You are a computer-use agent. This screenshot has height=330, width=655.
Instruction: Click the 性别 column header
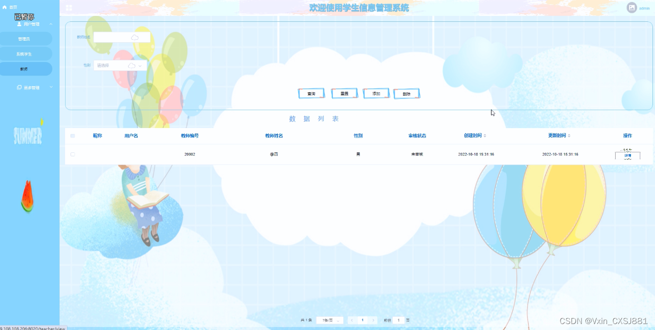(x=358, y=135)
